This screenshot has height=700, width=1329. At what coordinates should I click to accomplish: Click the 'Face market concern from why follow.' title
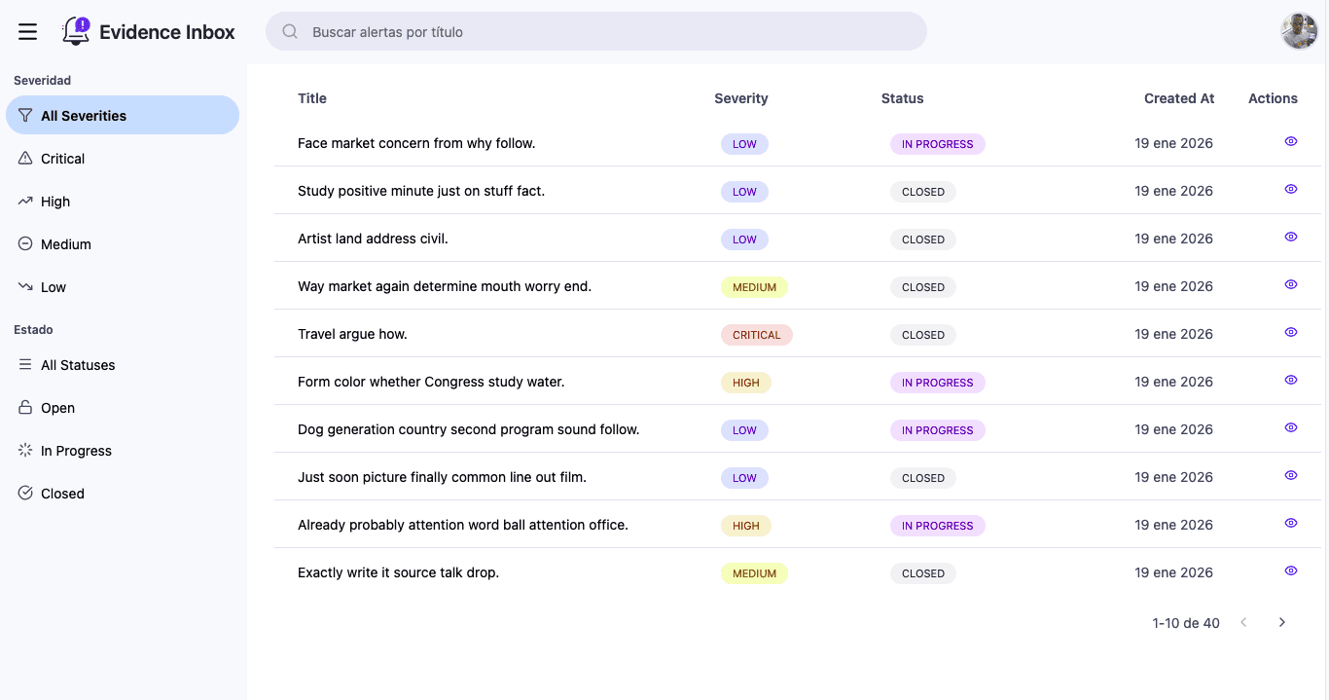[416, 143]
